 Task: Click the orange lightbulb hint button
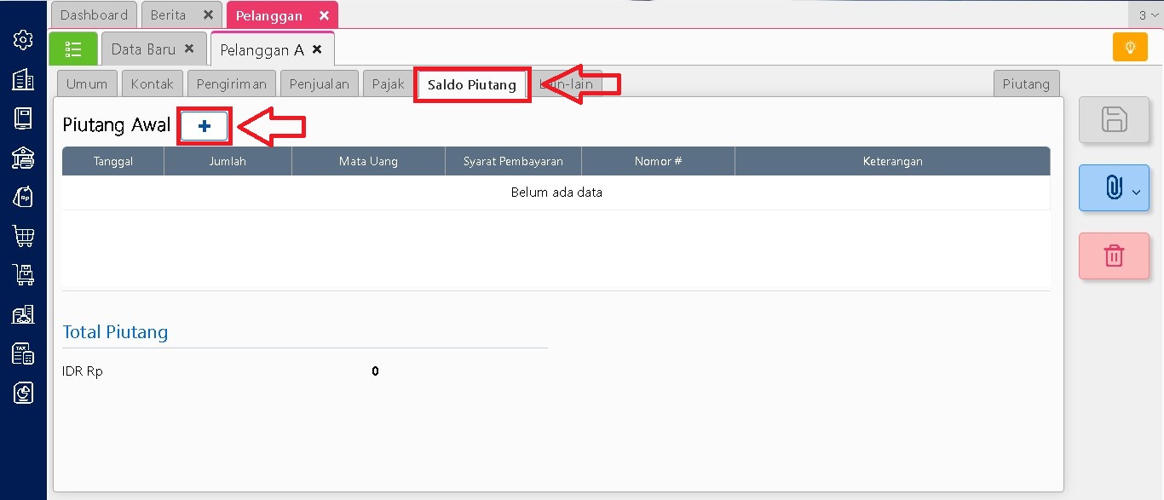click(x=1130, y=47)
